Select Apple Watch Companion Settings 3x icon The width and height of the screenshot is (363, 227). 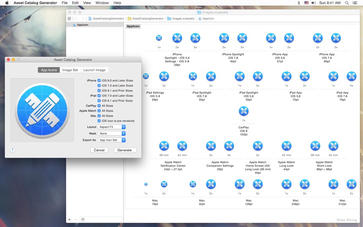(x=229, y=146)
